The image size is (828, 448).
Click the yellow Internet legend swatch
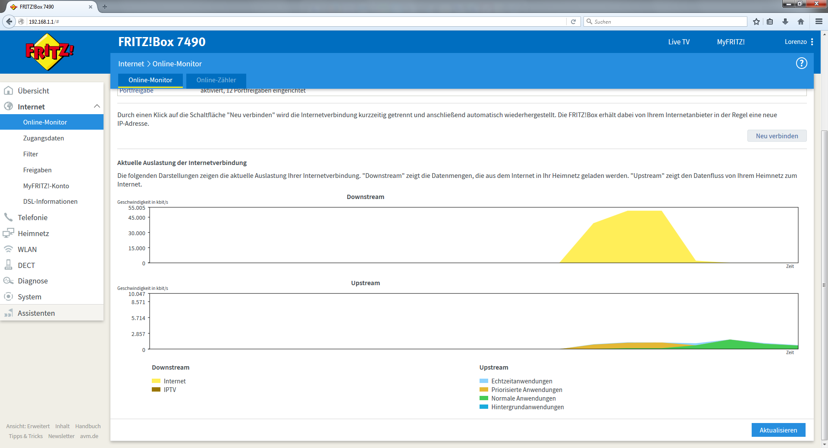[x=156, y=381]
